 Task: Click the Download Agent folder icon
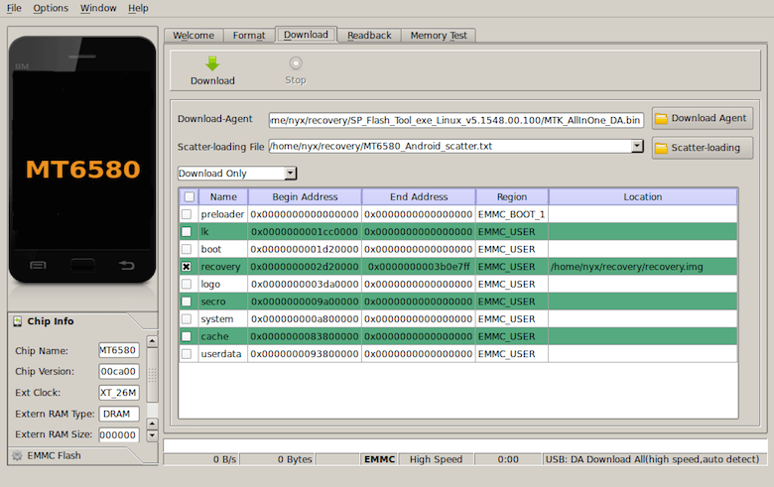[x=661, y=118]
